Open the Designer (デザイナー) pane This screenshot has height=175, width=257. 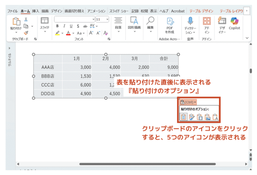click(x=222, y=25)
